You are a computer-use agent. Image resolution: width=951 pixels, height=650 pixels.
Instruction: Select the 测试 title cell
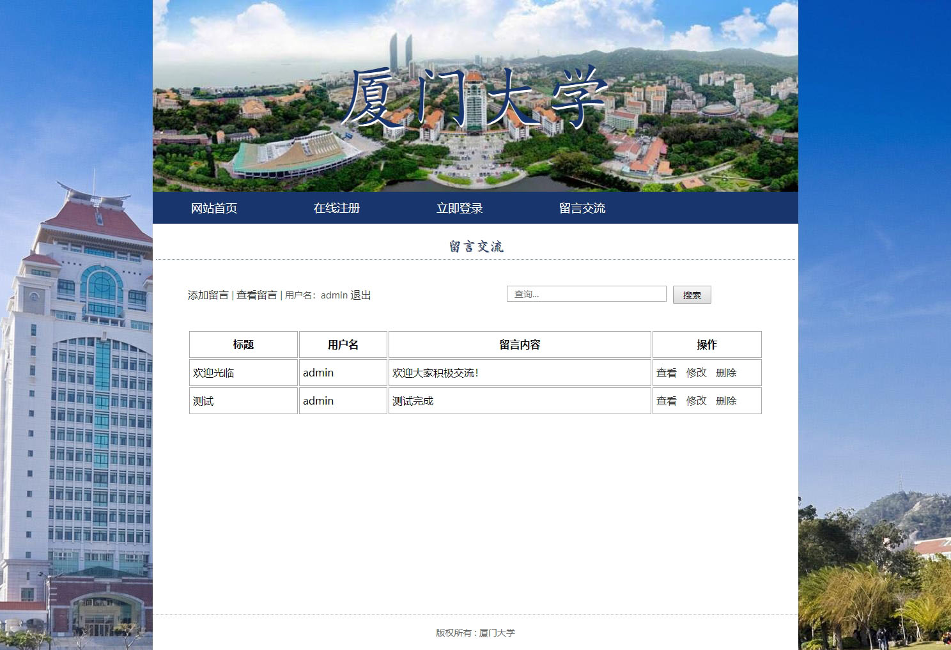tap(244, 401)
